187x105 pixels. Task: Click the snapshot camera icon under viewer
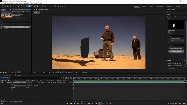pos(76,72)
